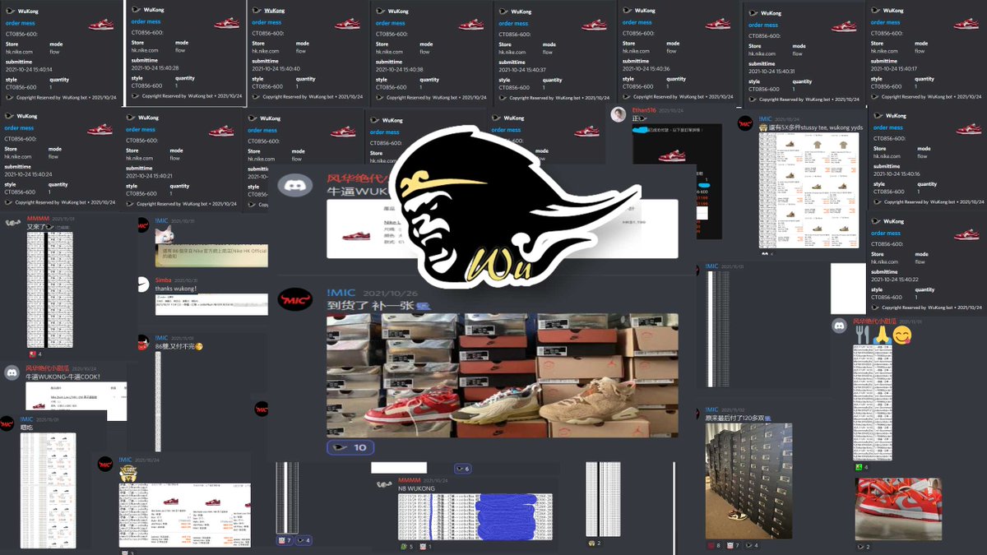Click order mess title on 15:40:22 card
Screen dimensions: 987x555
coord(887,234)
